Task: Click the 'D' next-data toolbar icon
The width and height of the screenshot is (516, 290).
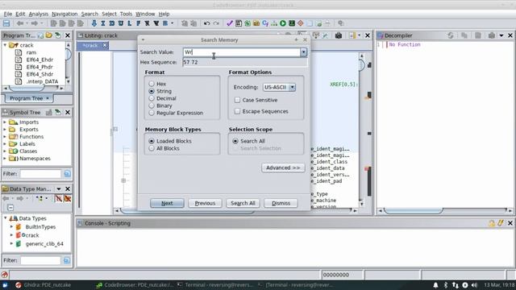Action: [x=112, y=23]
